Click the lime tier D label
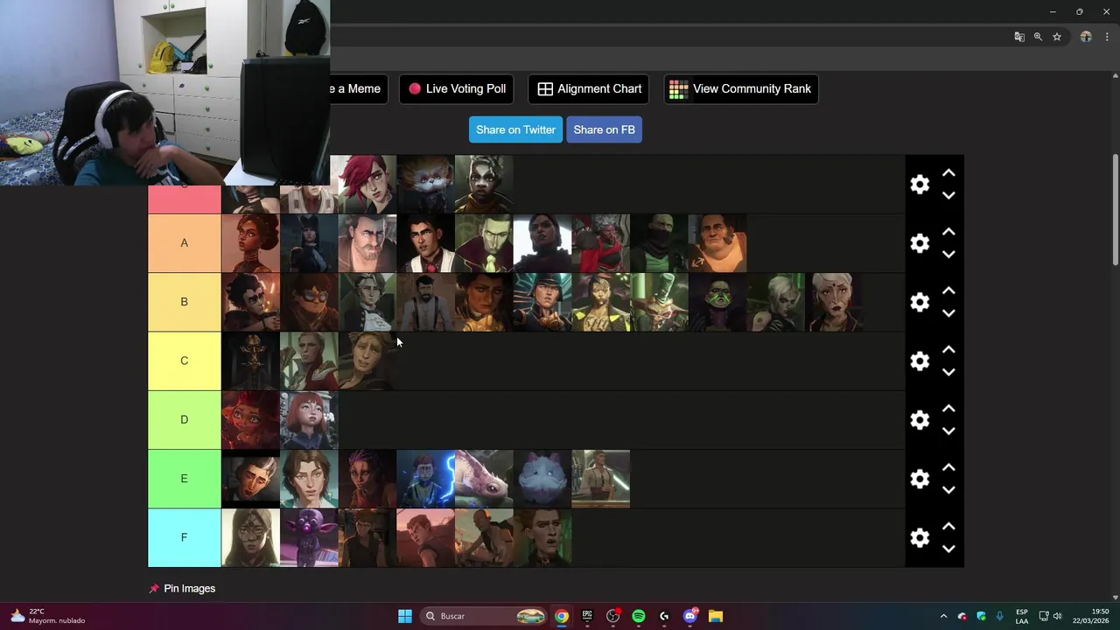The image size is (1120, 630). (x=184, y=420)
